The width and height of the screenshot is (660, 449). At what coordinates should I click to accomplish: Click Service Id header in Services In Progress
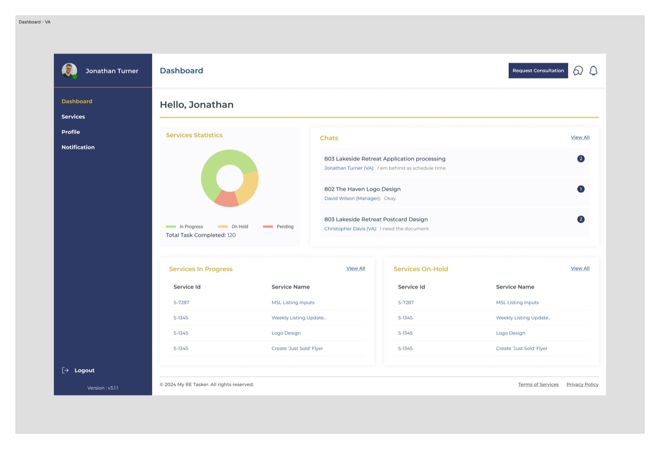187,287
